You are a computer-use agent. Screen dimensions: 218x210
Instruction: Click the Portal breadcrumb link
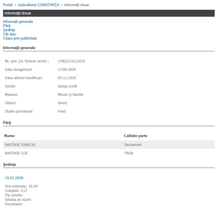(x=8, y=5)
